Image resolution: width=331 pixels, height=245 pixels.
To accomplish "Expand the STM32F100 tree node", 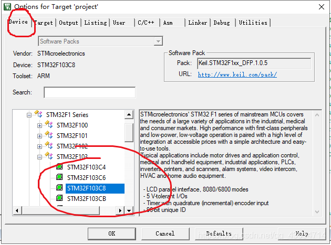I will tap(39, 126).
